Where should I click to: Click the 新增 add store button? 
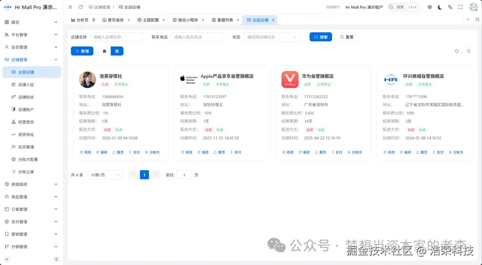tap(82, 51)
